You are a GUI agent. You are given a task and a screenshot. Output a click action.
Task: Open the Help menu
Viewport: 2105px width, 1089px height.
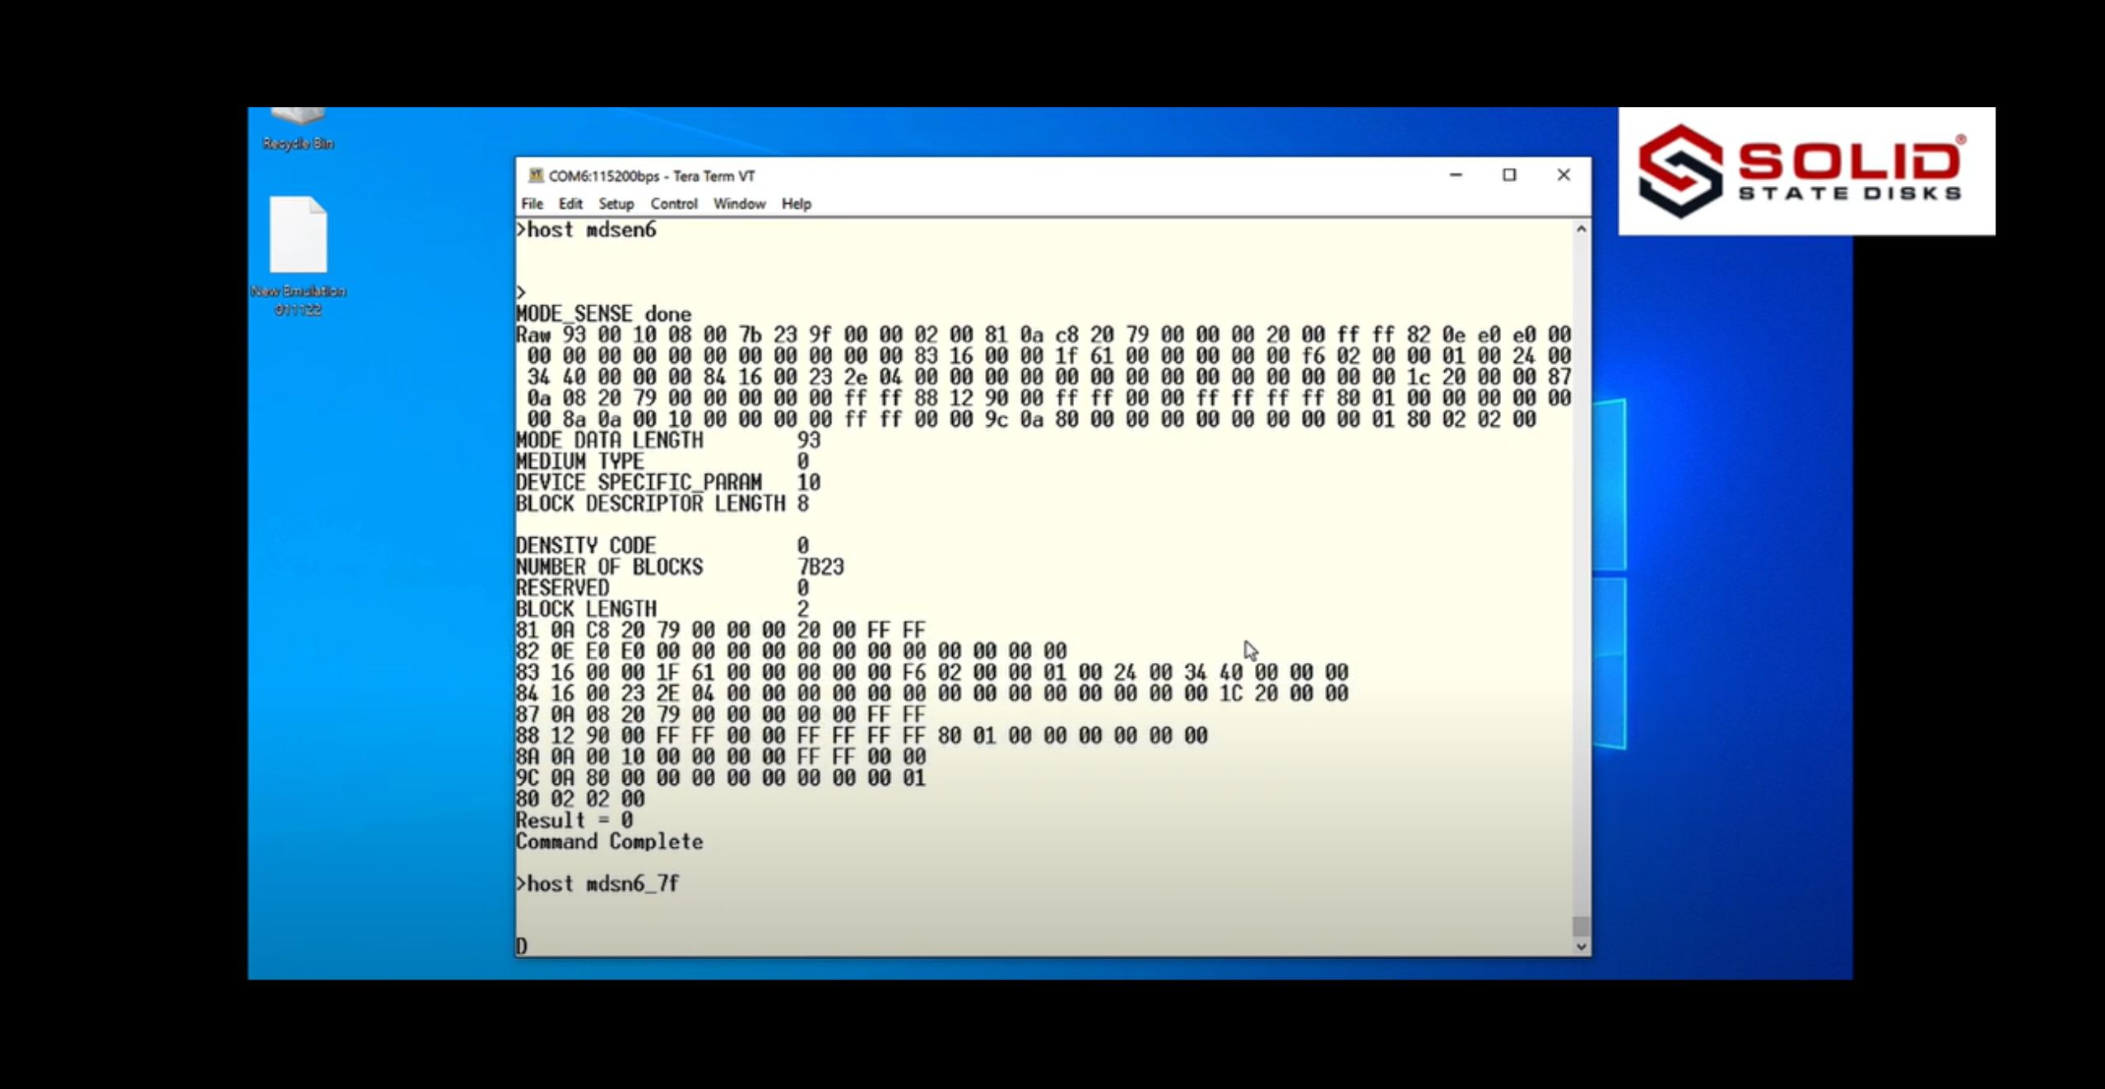[796, 204]
